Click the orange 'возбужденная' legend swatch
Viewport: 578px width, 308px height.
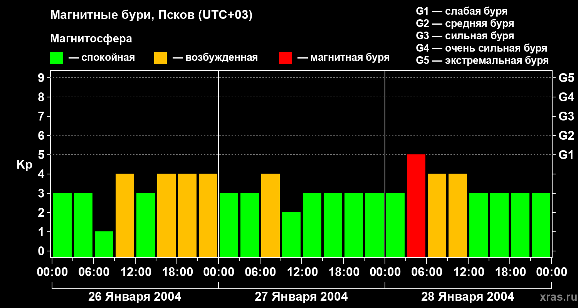point(160,58)
